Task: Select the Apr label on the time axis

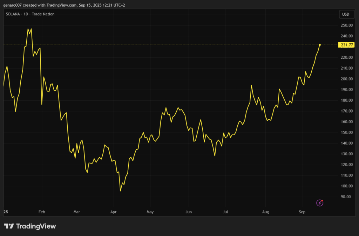Action: pos(113,212)
